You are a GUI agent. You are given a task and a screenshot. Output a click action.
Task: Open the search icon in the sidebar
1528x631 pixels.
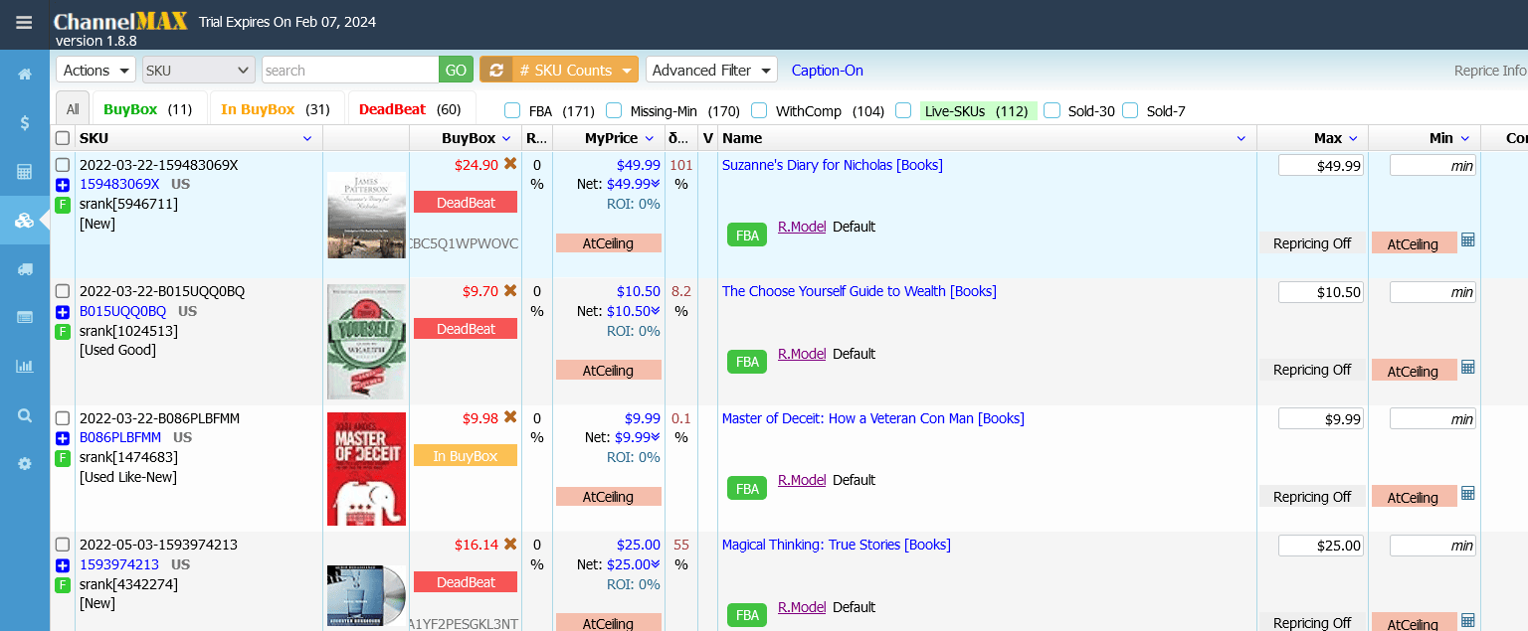[x=24, y=414]
